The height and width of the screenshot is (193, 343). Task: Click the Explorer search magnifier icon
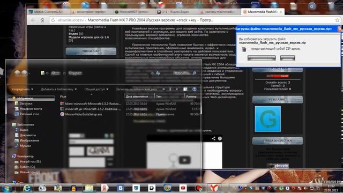194,73
